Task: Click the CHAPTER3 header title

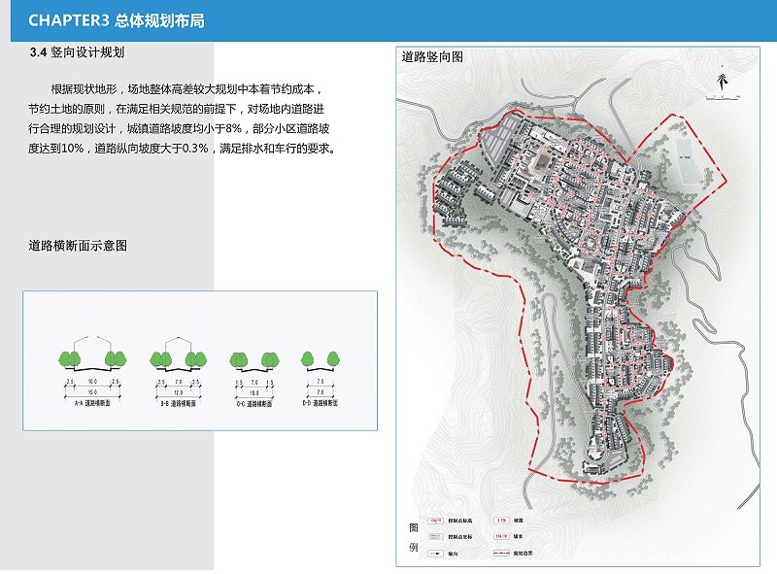Action: coord(116,20)
